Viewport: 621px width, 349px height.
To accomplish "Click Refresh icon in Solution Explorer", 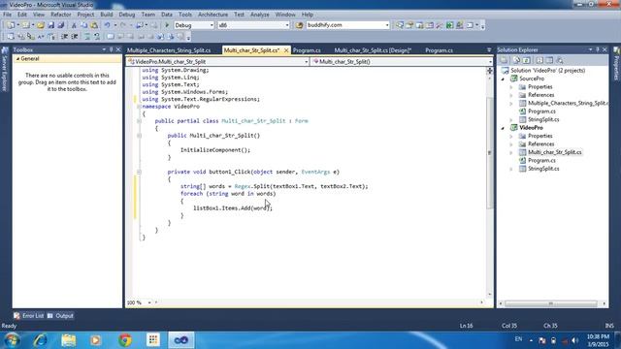I will pos(526,60).
